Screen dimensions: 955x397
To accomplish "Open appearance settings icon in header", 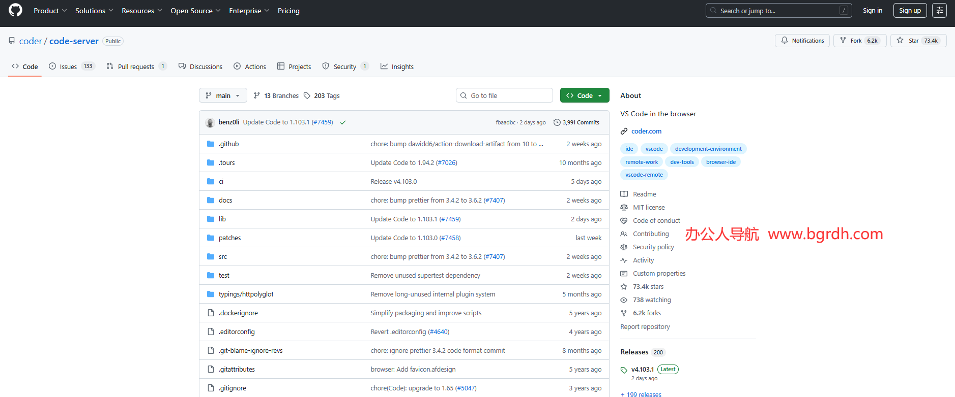I will [939, 11].
